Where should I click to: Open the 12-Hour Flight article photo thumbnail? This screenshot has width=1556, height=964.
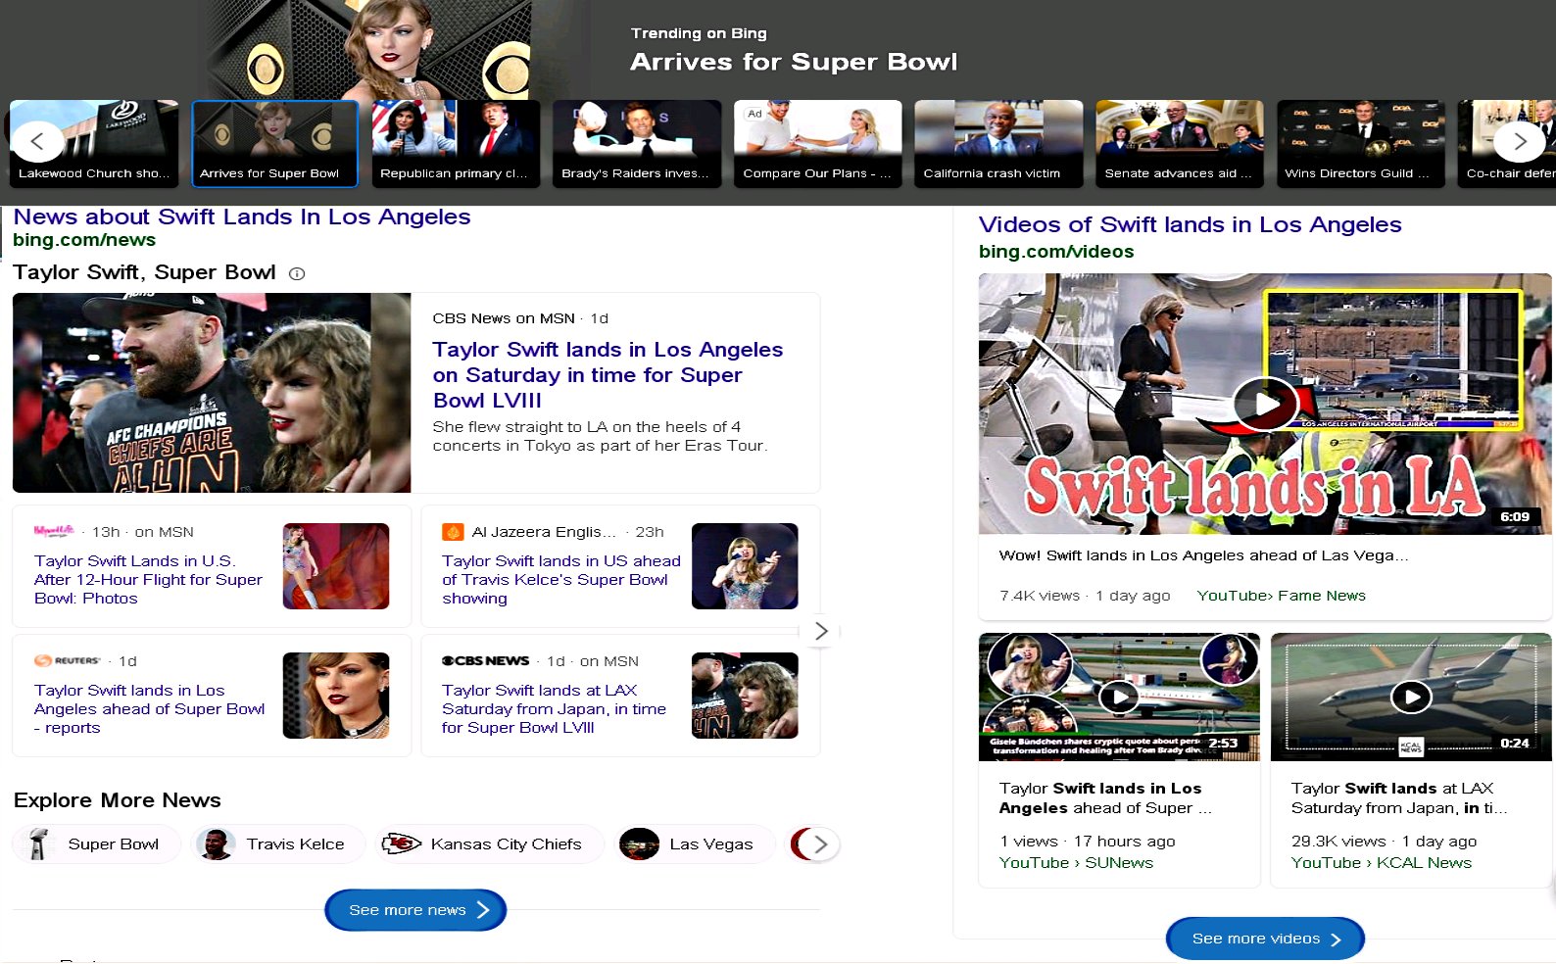pos(336,566)
